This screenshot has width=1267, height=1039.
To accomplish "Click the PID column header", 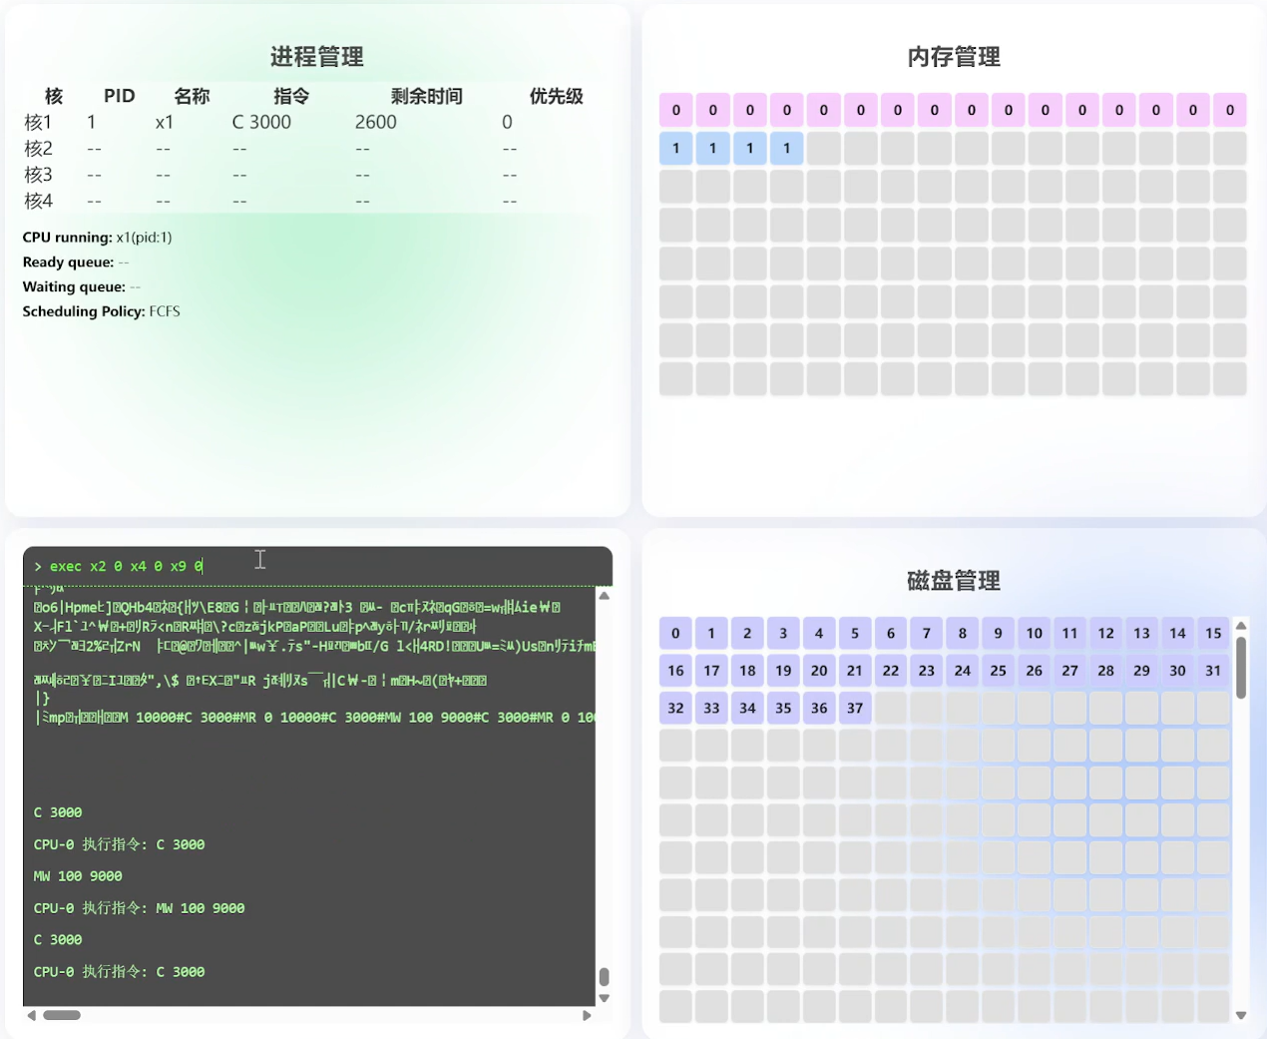I will point(119,96).
